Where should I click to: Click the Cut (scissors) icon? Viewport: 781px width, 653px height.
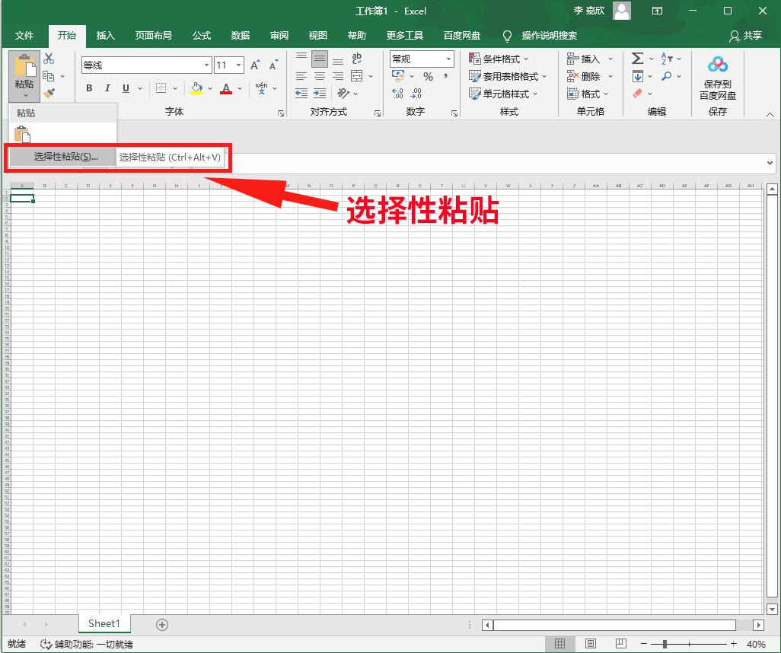coord(48,58)
